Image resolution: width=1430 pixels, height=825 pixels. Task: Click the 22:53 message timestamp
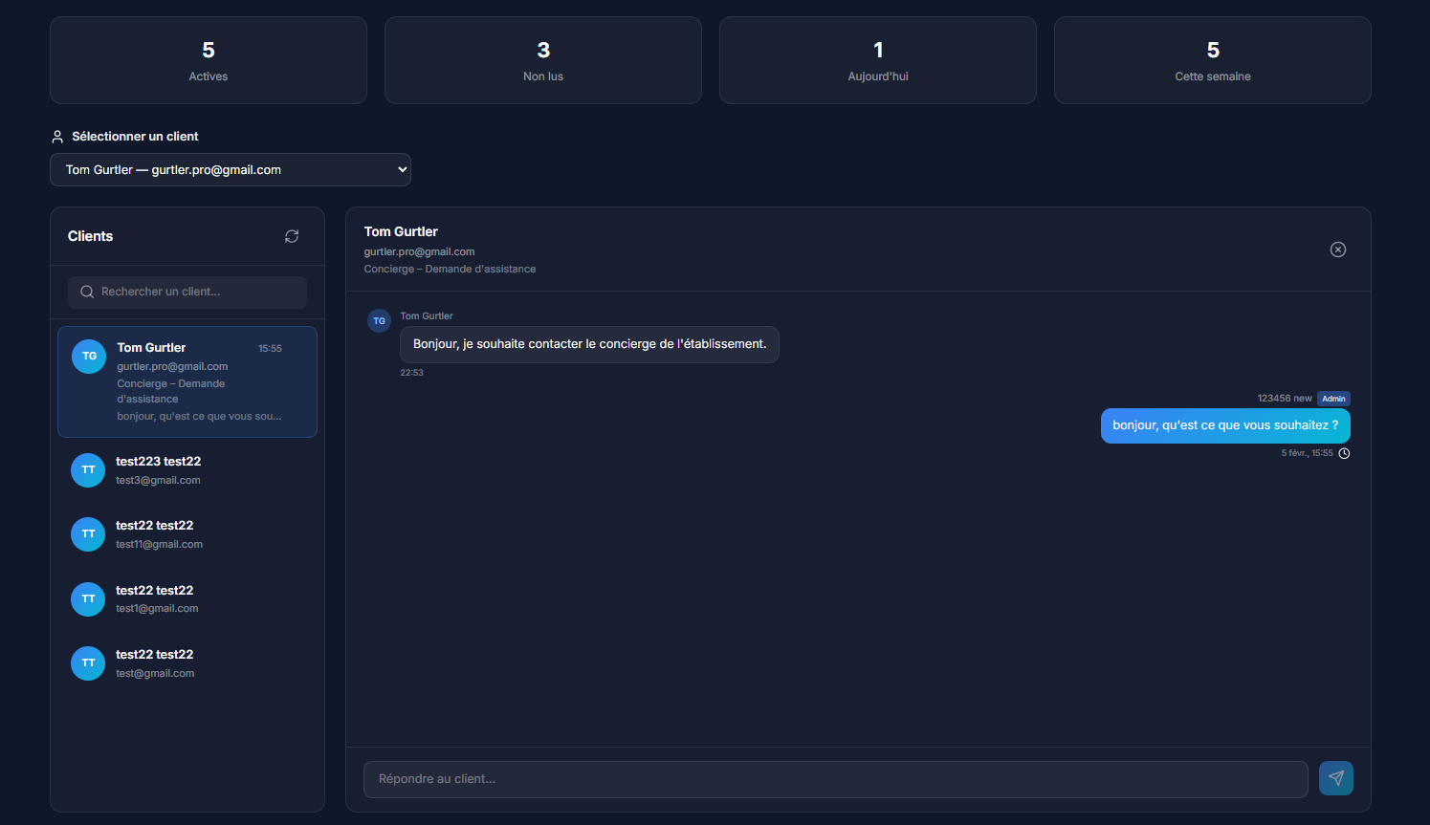(411, 373)
